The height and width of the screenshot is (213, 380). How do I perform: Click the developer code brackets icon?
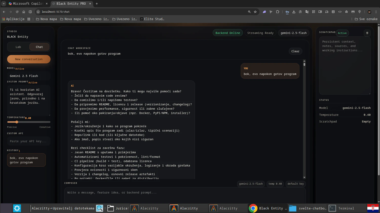tap(340, 12)
